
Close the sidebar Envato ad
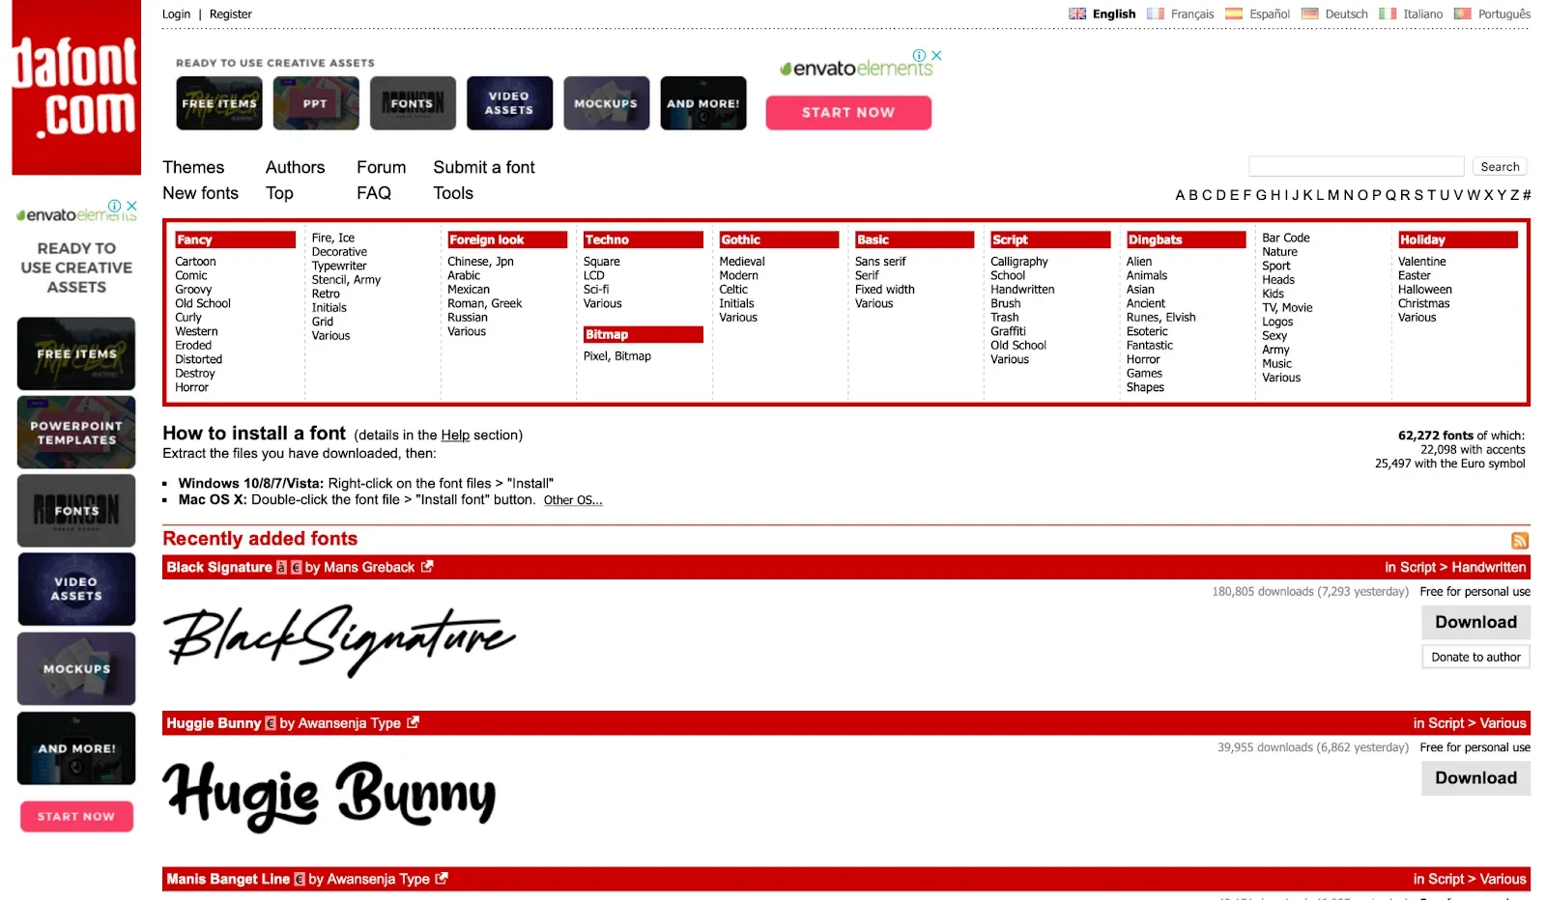coord(132,206)
